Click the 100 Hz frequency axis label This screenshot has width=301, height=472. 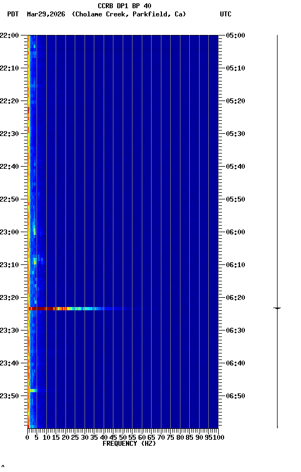tap(219, 438)
